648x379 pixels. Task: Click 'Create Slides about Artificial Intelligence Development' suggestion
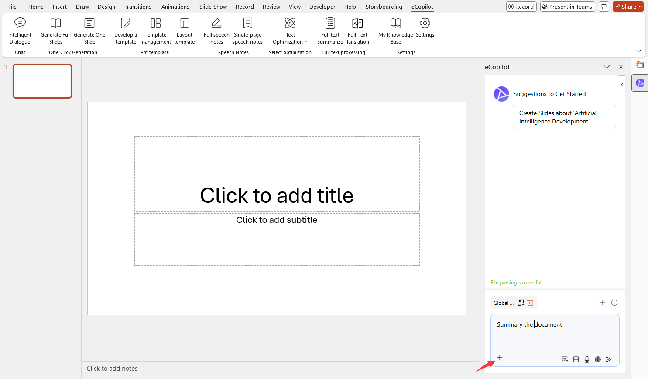click(x=564, y=117)
